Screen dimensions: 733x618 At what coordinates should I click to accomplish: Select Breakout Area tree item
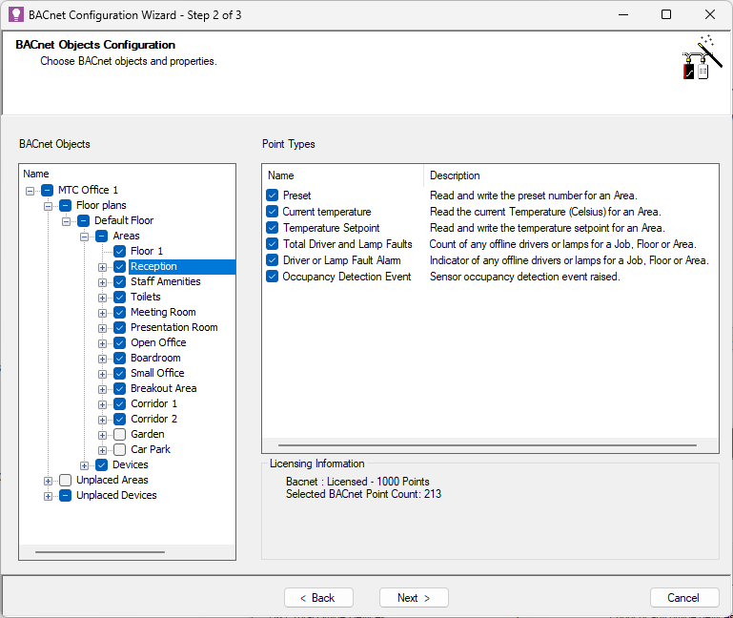(x=164, y=388)
